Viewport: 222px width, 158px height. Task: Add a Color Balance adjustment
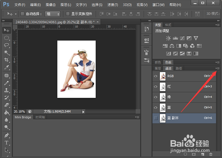click(x=172, y=46)
